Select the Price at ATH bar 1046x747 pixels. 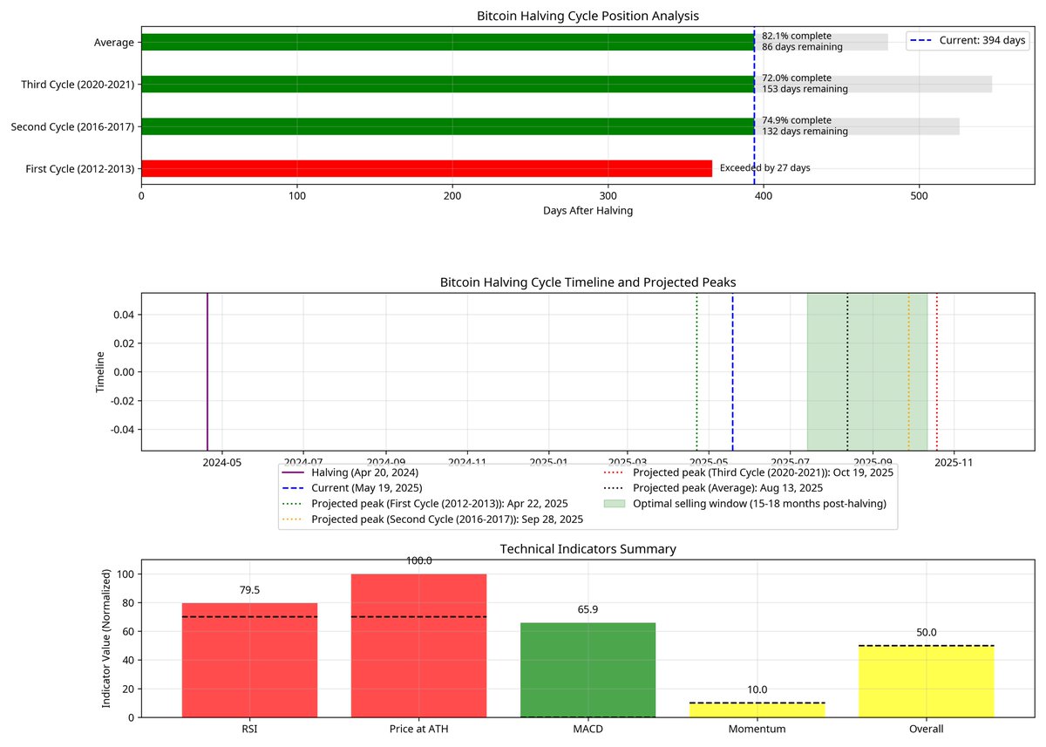418,645
